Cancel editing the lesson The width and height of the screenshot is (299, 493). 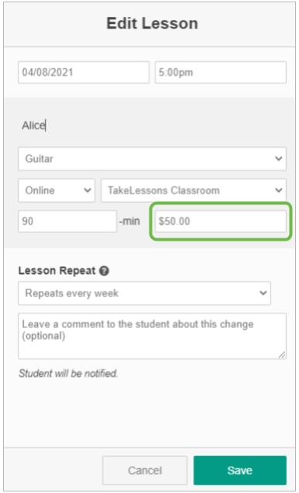coord(145,471)
